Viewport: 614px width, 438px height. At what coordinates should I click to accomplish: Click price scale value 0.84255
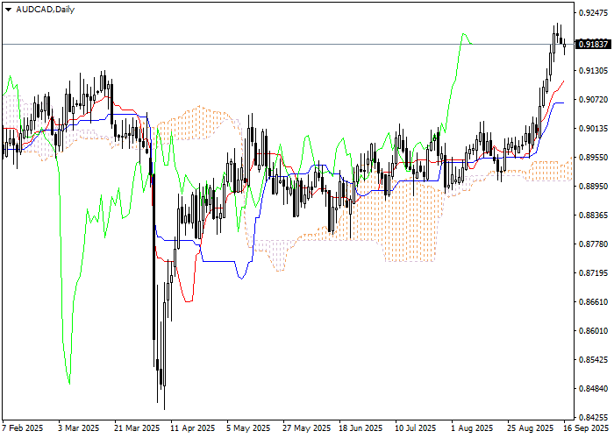593,417
